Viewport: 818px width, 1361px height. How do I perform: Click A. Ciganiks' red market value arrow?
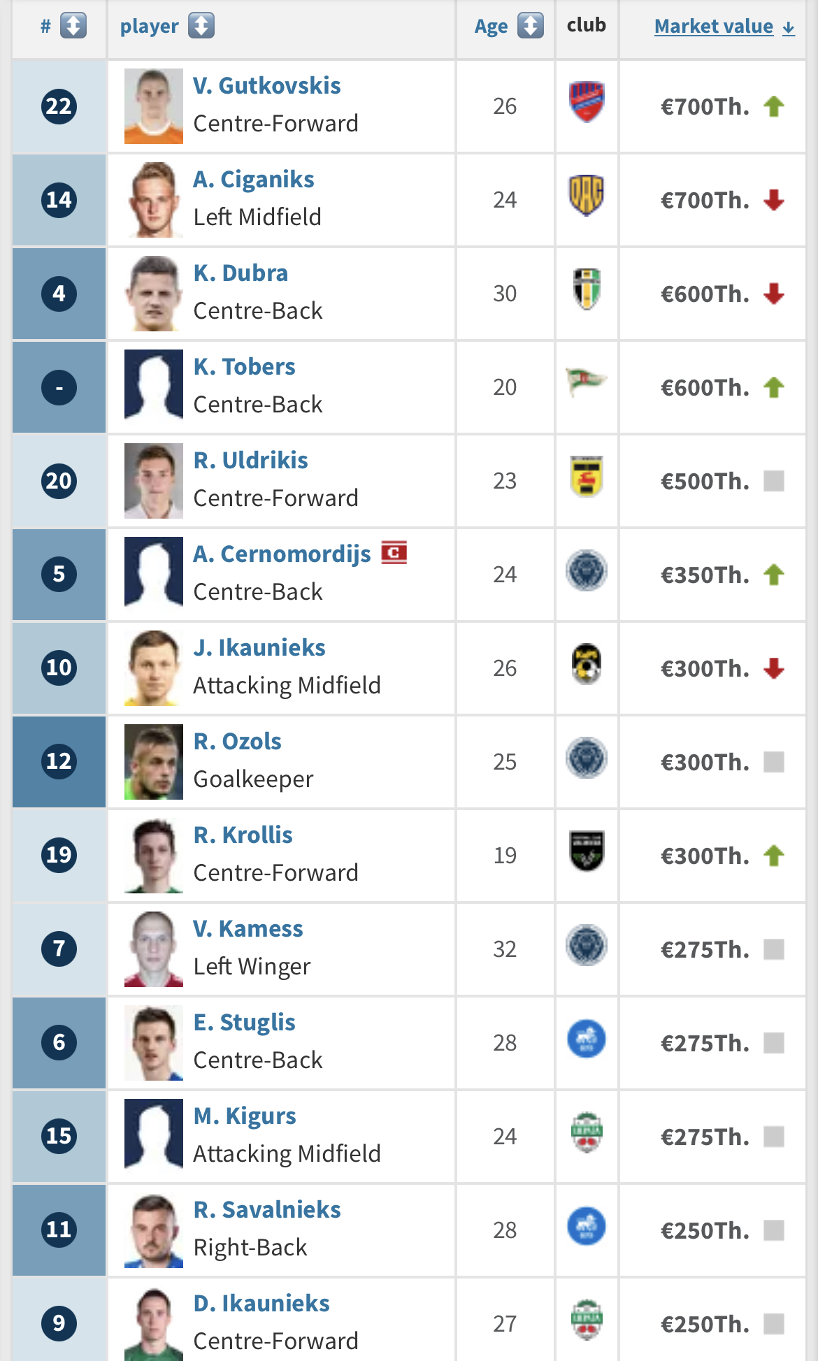coord(774,201)
